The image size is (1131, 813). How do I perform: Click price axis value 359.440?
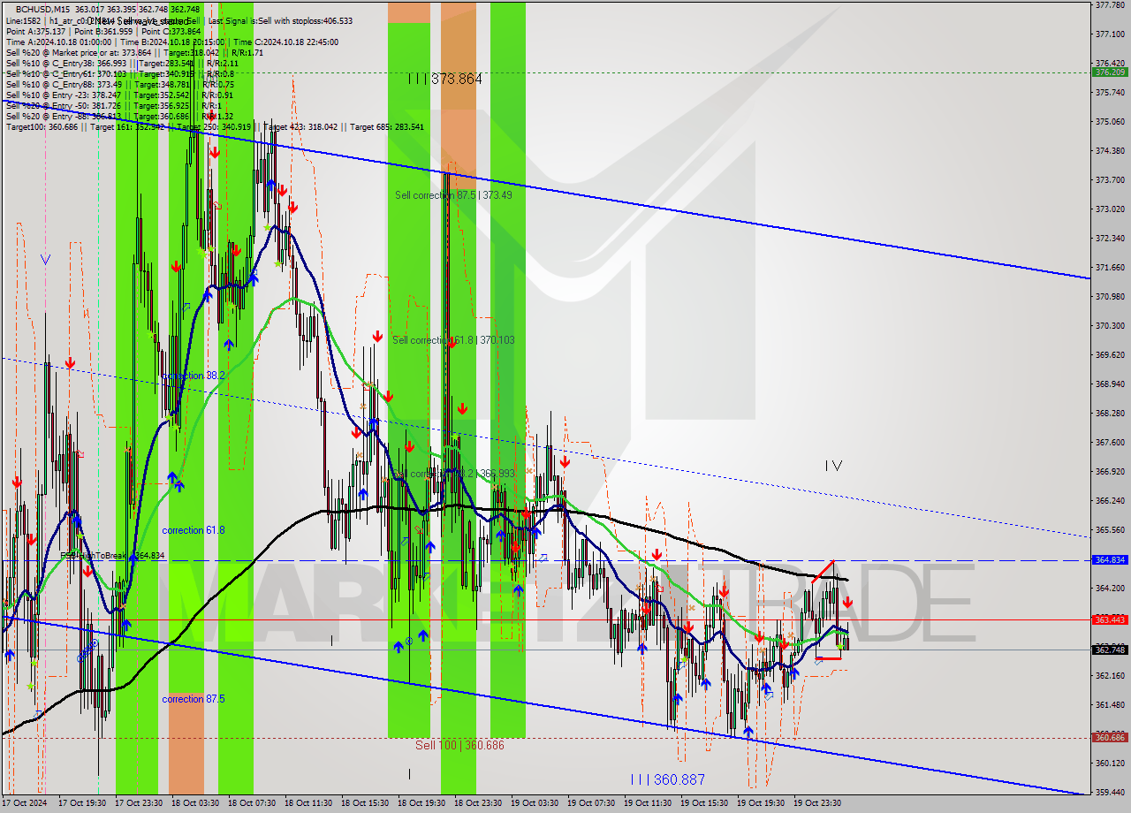click(x=1110, y=792)
